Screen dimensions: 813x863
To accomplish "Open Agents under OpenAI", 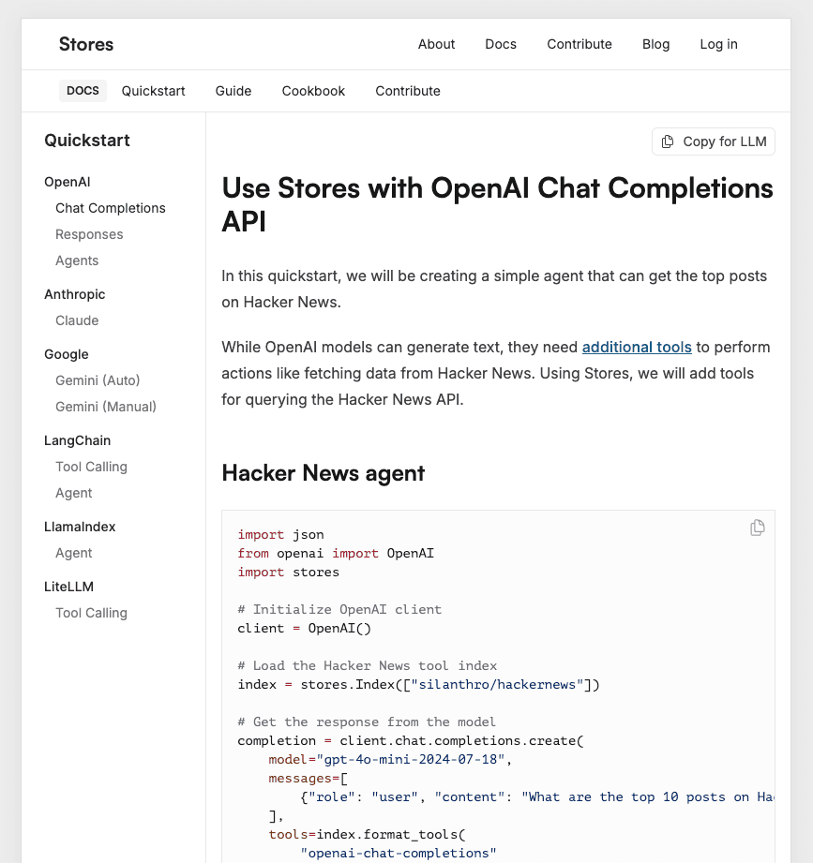I will (77, 260).
